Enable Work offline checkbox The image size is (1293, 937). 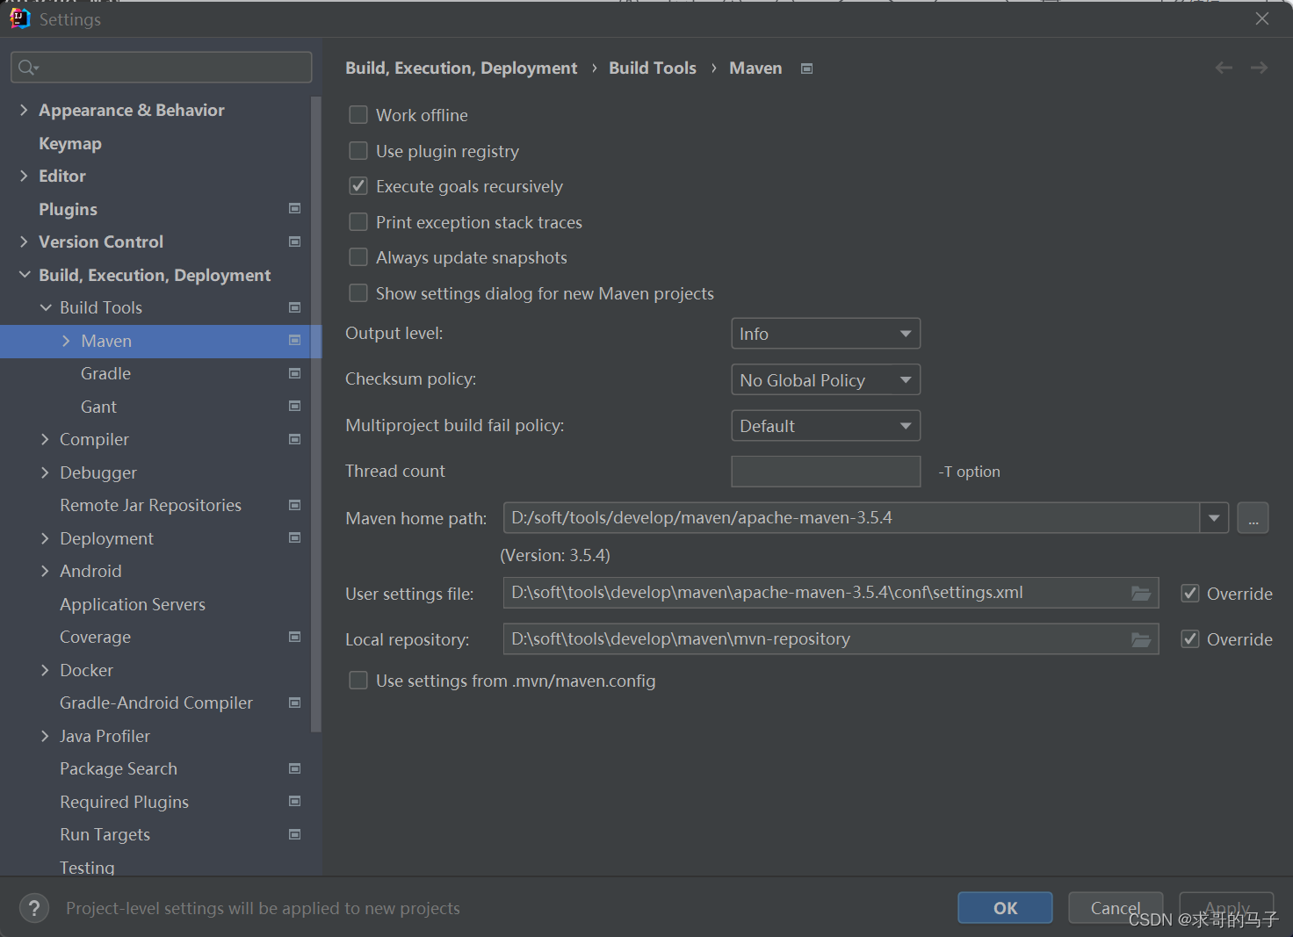tap(358, 115)
